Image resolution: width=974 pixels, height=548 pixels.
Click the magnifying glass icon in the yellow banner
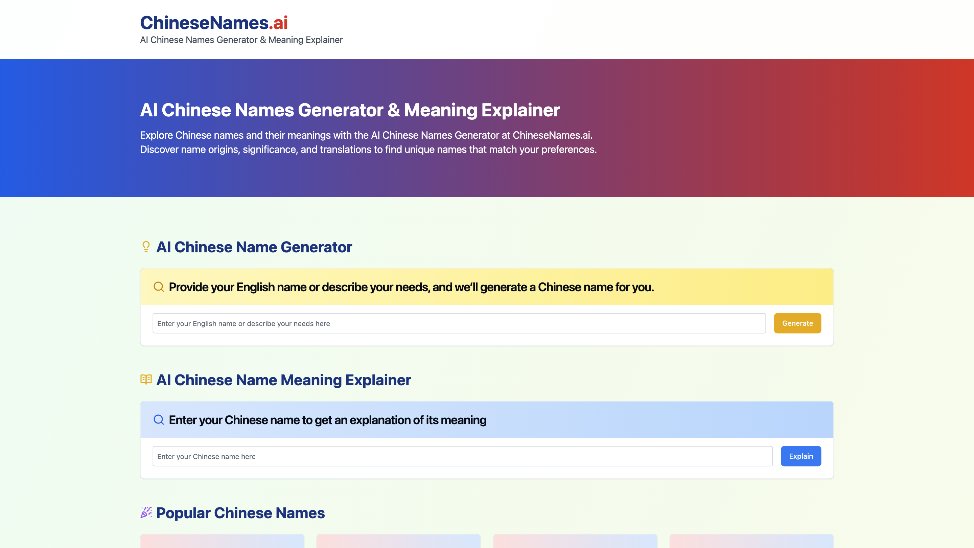tap(158, 287)
